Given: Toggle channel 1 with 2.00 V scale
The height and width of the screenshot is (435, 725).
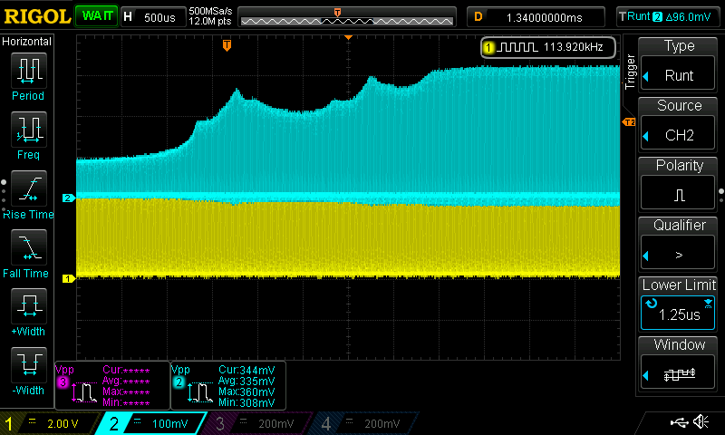Looking at the screenshot, I should [50, 423].
